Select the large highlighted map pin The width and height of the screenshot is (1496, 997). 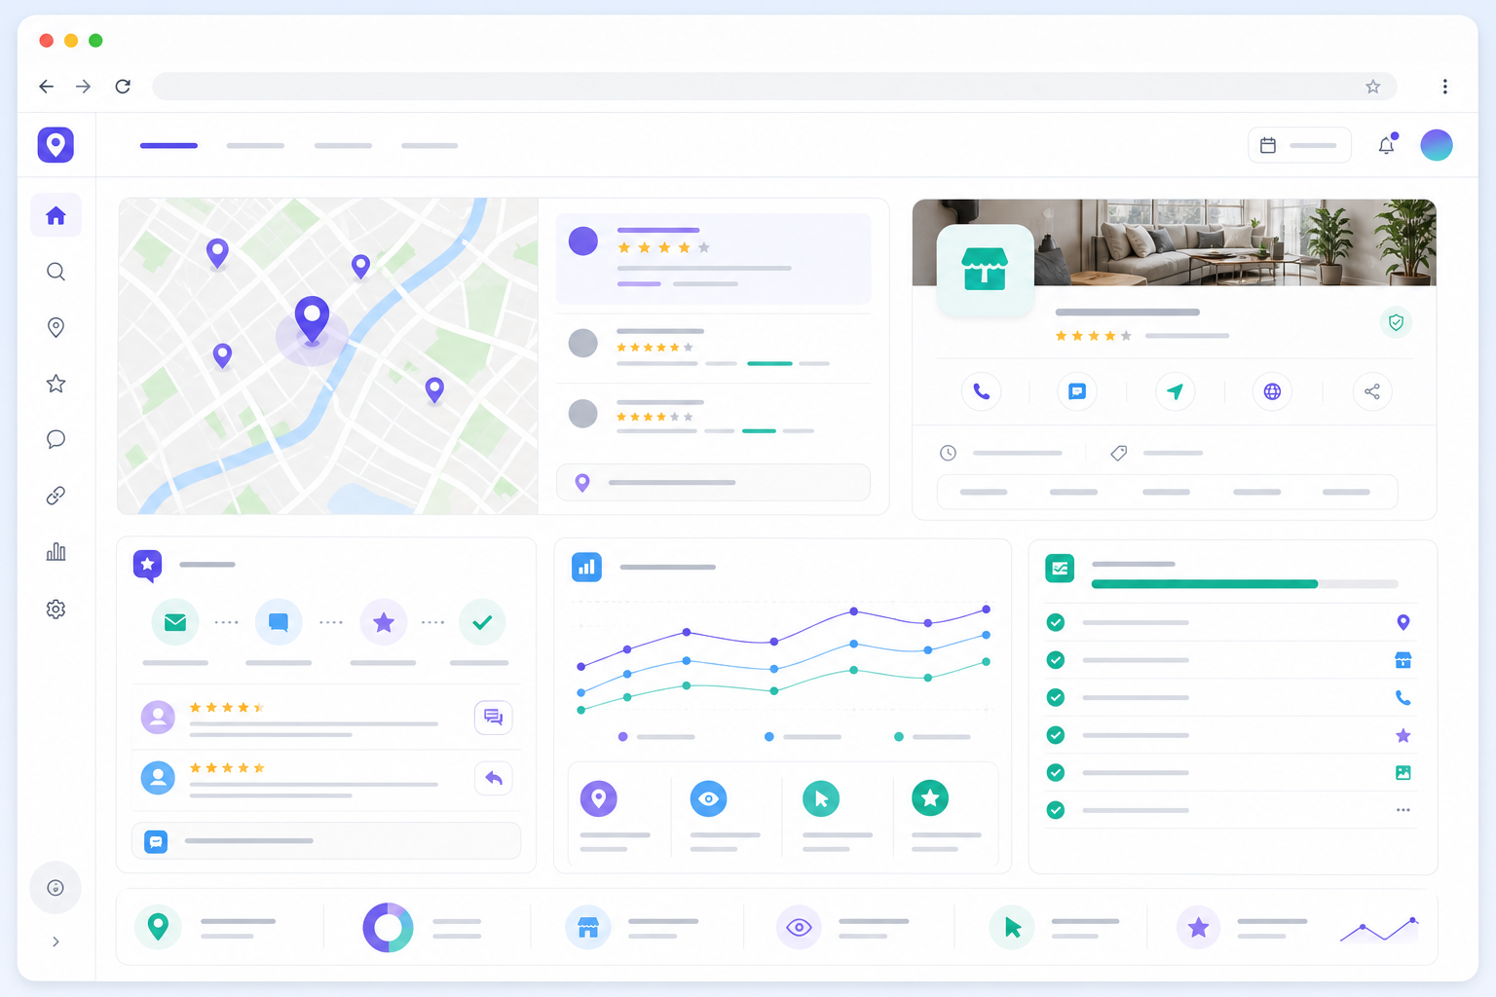click(x=312, y=320)
